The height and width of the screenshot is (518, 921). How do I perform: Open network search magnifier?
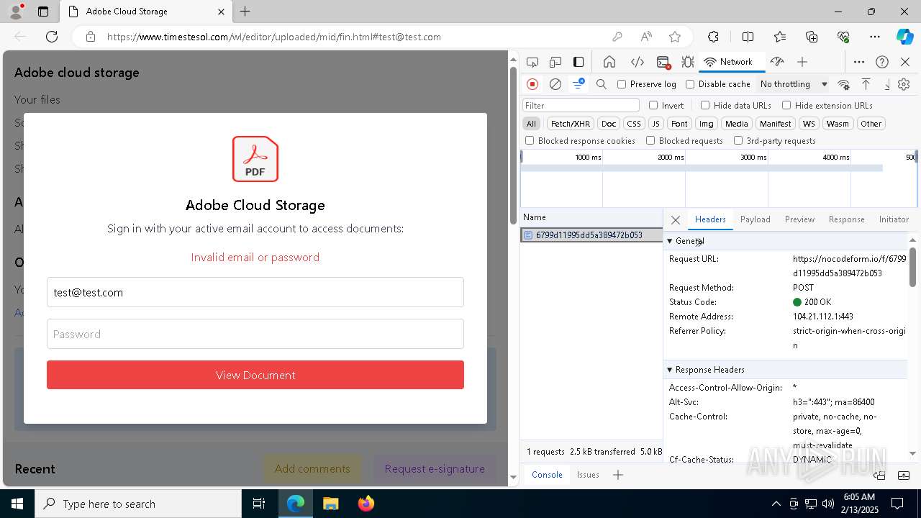tap(602, 84)
